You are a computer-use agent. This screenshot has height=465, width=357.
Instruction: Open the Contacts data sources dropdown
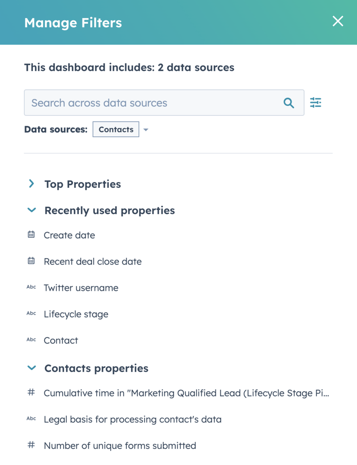146,129
